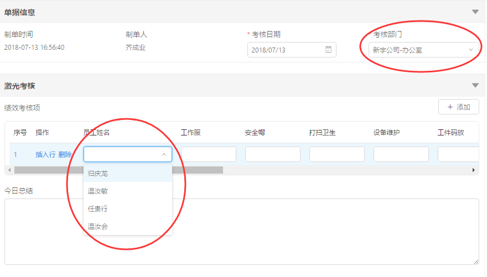Click the 安全帽 column header
The image size is (487, 277).
pyautogui.click(x=255, y=133)
